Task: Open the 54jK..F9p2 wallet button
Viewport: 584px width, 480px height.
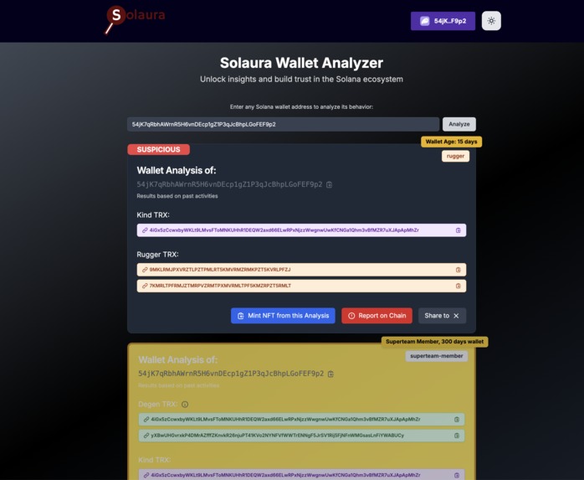Action: click(x=443, y=21)
